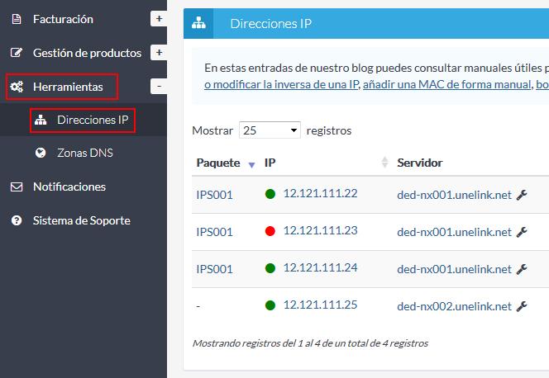Click the wrench icon for ded-nx002.unelink.net

click(x=522, y=306)
